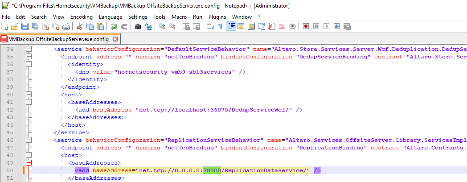
Task: Toggle file monitoring eye icon
Action: pos(292,27)
